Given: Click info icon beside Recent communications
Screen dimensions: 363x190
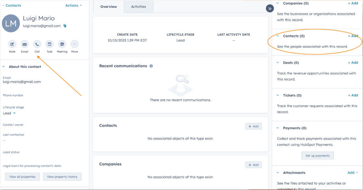Looking at the screenshot, I should 151,66.
